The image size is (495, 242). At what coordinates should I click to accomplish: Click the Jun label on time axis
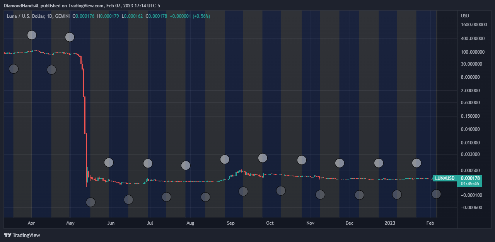point(111,223)
